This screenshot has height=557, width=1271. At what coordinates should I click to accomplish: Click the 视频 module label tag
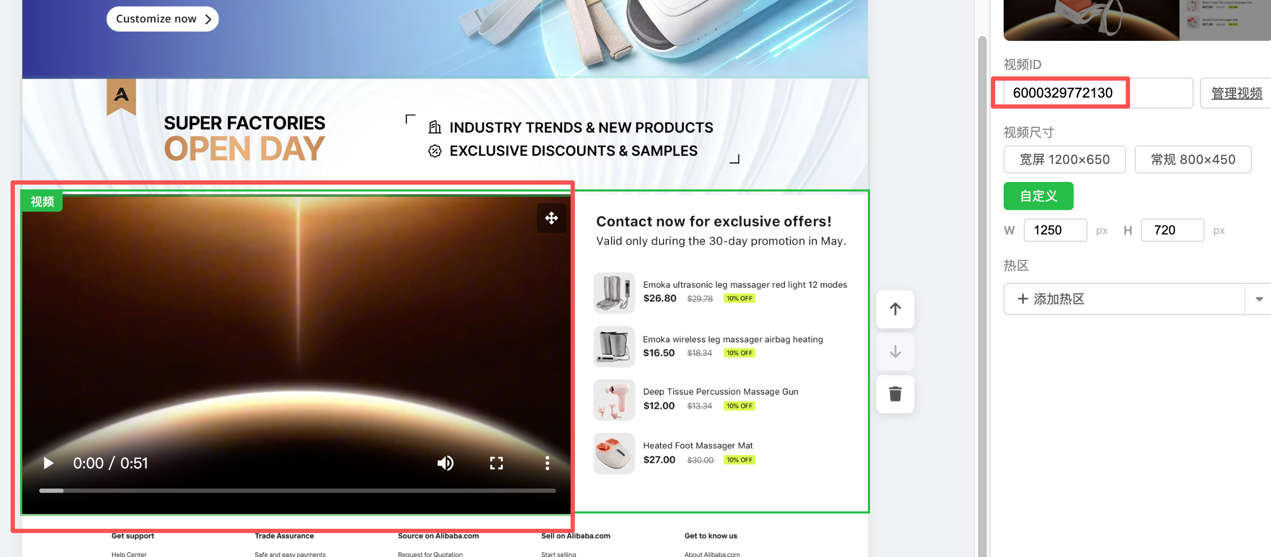42,202
